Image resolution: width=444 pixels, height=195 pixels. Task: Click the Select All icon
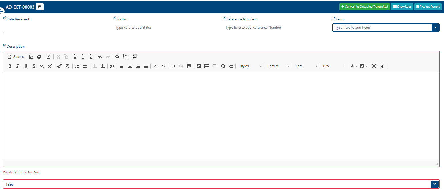click(x=135, y=57)
